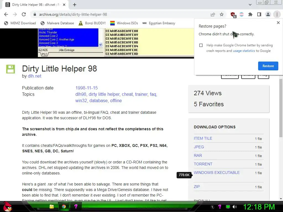
Task: Download the WINDOWS EXECUTABLE file
Action: click(217, 173)
